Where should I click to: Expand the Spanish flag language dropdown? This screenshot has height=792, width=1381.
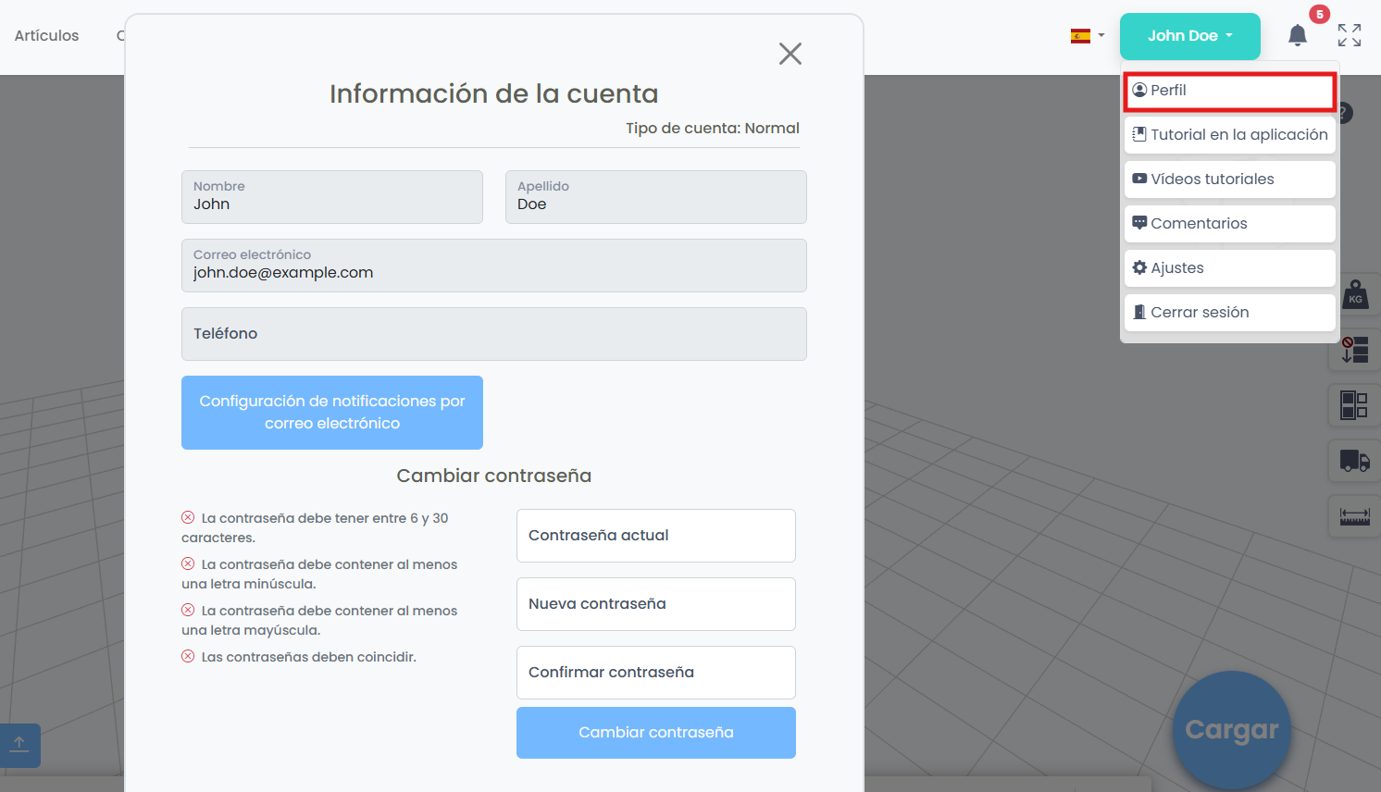pos(1088,36)
